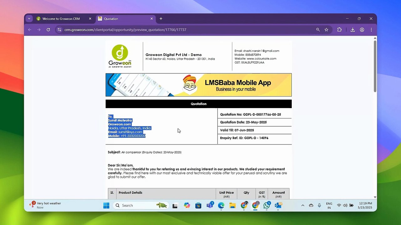The image size is (401, 225).
Task: Reload the quotation page
Action: [x=48, y=30]
